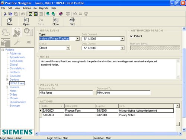Open the File menu
Viewport: 186px width, 140px height.
click(x=3, y=8)
